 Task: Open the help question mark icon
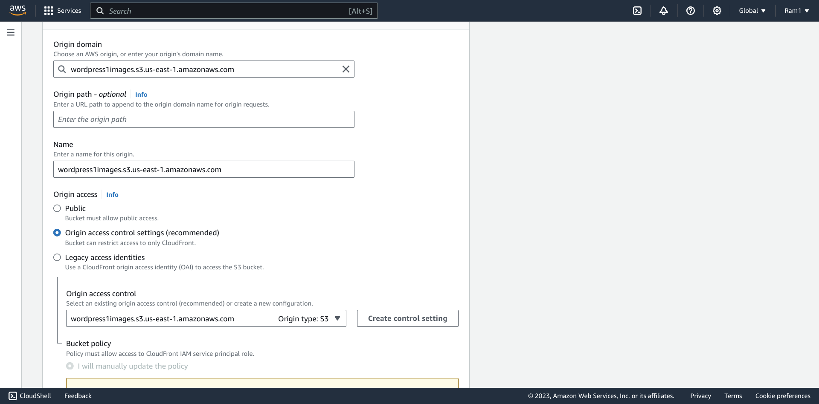(x=690, y=11)
